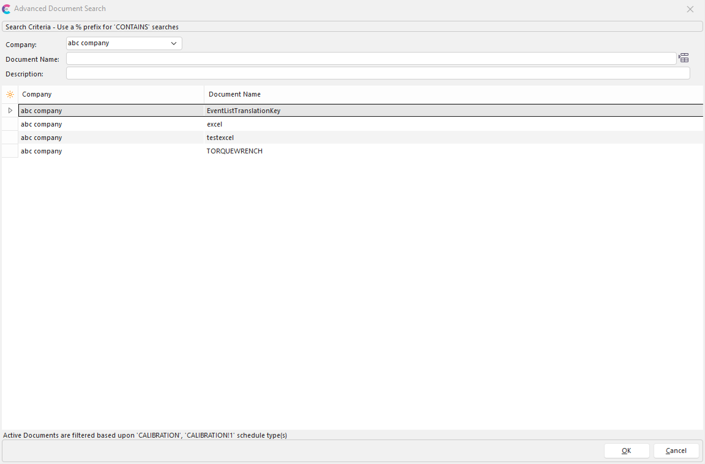Click into the Document Name search field
Screen dimensions: 705x464
coord(371,59)
